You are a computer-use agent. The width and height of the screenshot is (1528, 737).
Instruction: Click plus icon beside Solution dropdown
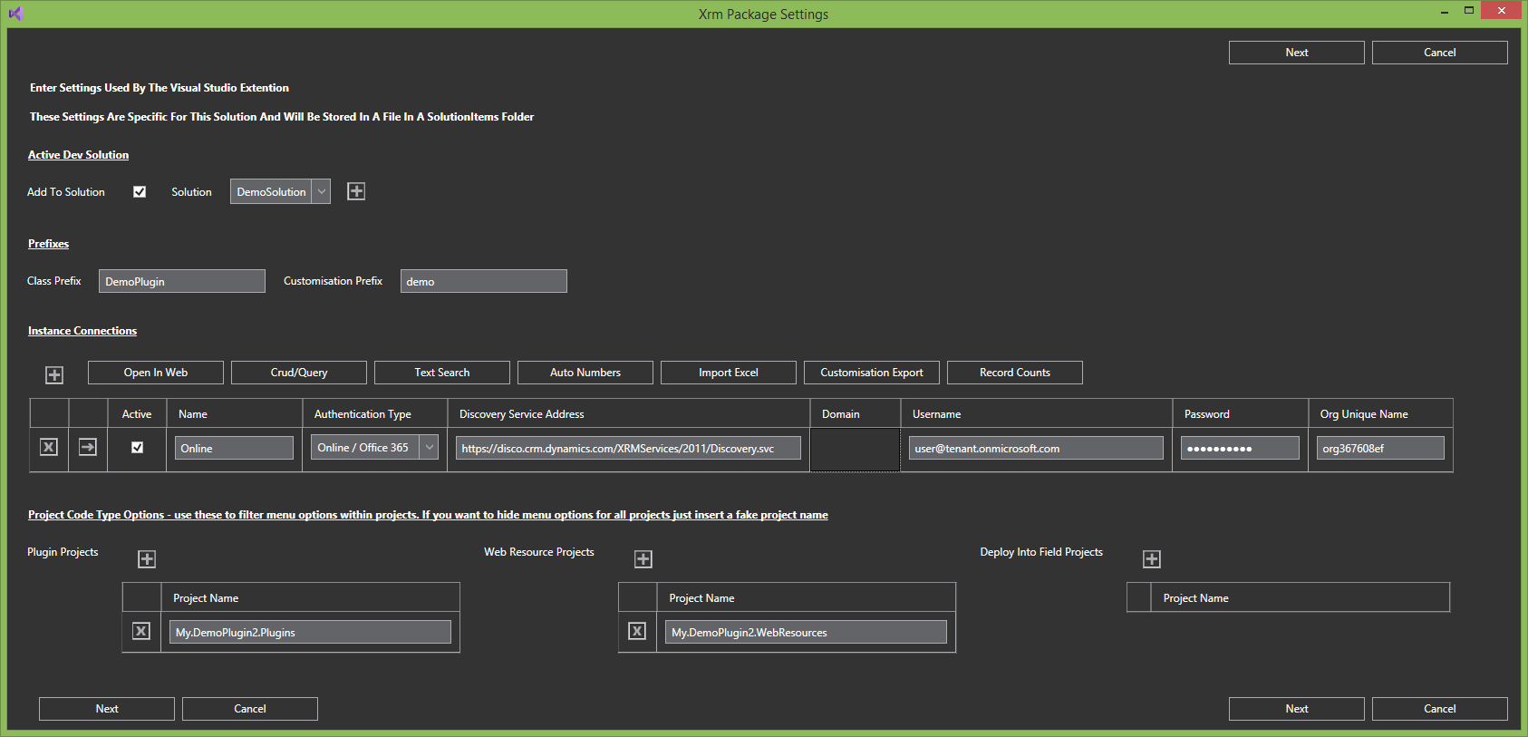pos(356,191)
